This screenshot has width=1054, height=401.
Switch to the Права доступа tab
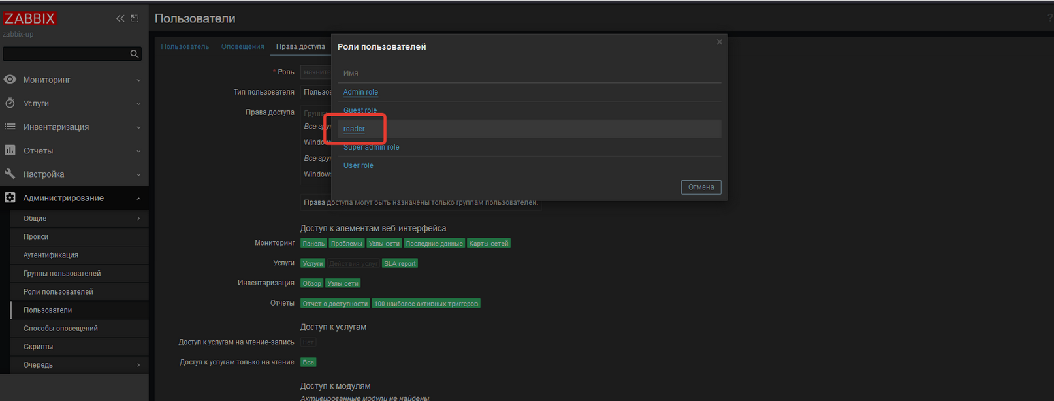pos(300,46)
